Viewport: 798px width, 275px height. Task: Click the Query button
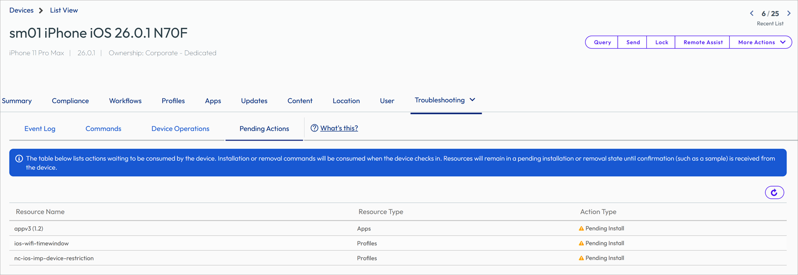[602, 42]
